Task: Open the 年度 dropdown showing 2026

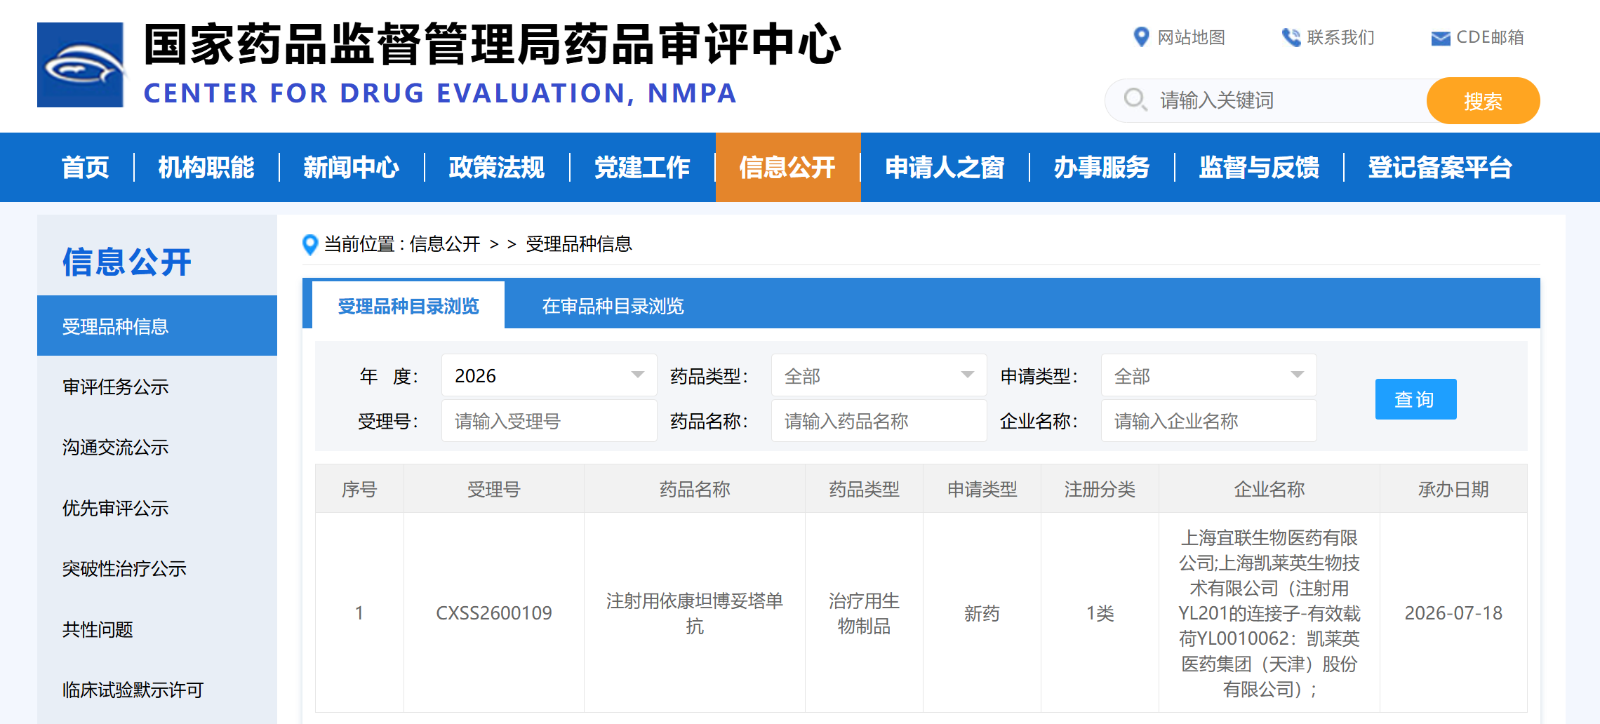Action: click(x=549, y=375)
